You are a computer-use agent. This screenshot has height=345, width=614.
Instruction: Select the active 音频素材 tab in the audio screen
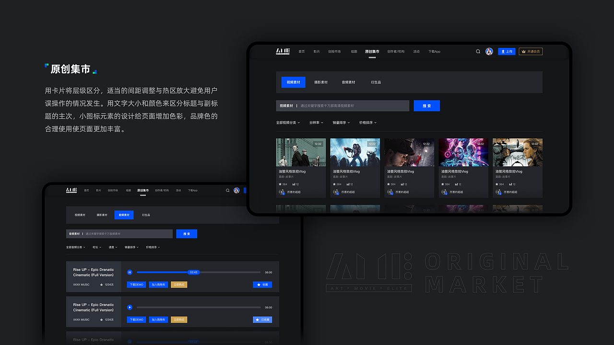tap(124, 215)
